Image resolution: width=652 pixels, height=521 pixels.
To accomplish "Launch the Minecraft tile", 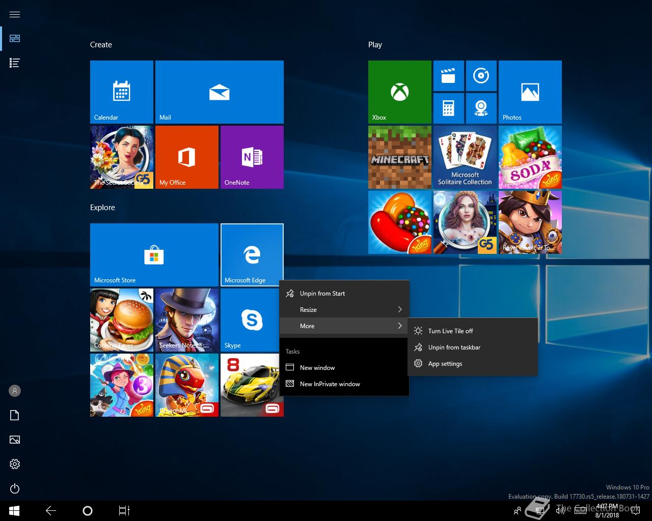I will [400, 157].
